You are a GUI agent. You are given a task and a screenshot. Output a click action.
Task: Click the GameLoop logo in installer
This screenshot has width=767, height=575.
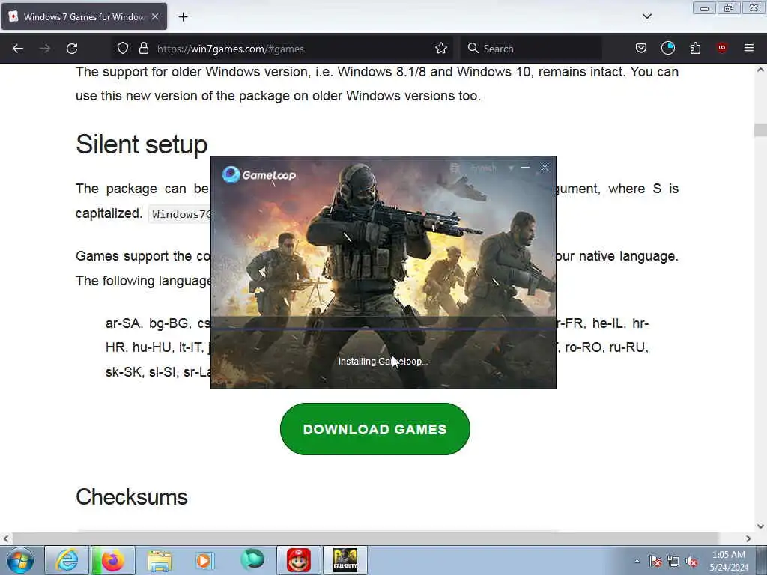point(259,174)
